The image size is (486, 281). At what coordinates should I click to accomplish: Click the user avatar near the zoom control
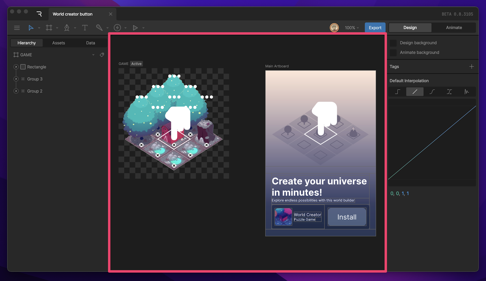point(334,27)
